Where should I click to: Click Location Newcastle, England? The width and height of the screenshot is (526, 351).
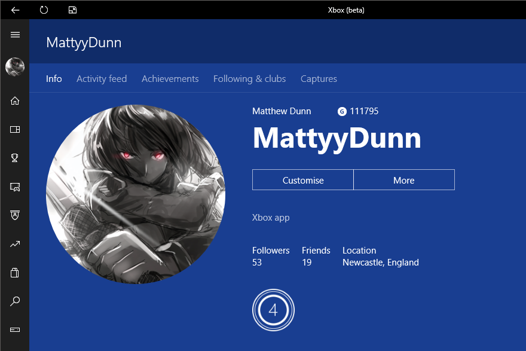(381, 257)
